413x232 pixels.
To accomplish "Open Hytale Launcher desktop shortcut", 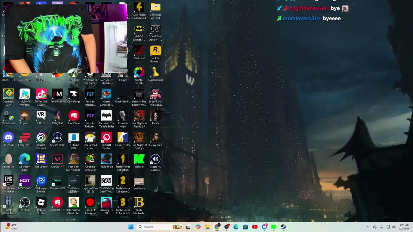I will point(8,206).
